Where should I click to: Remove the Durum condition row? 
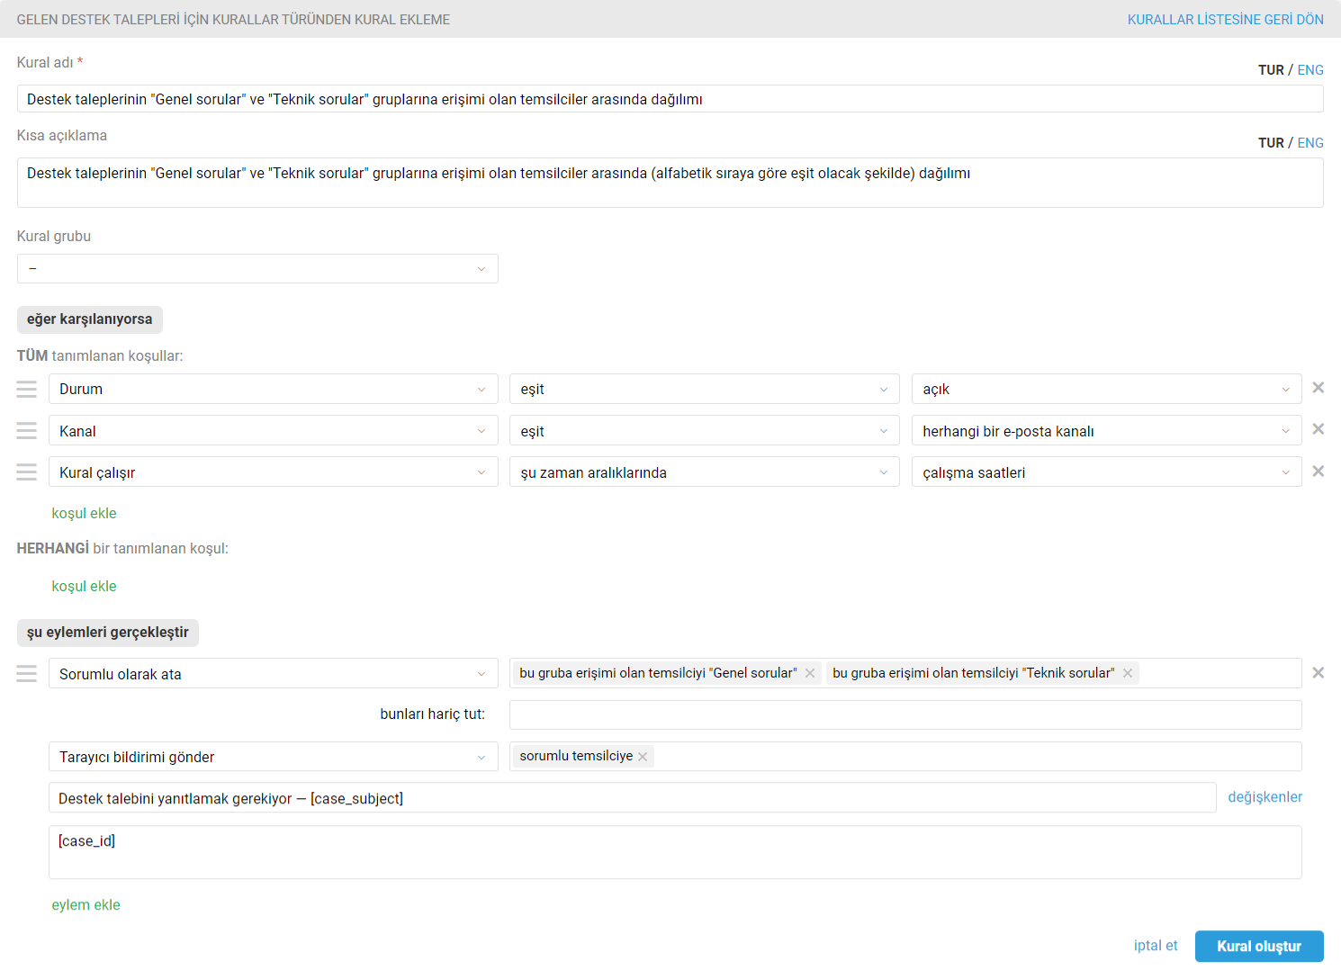pyautogui.click(x=1318, y=388)
